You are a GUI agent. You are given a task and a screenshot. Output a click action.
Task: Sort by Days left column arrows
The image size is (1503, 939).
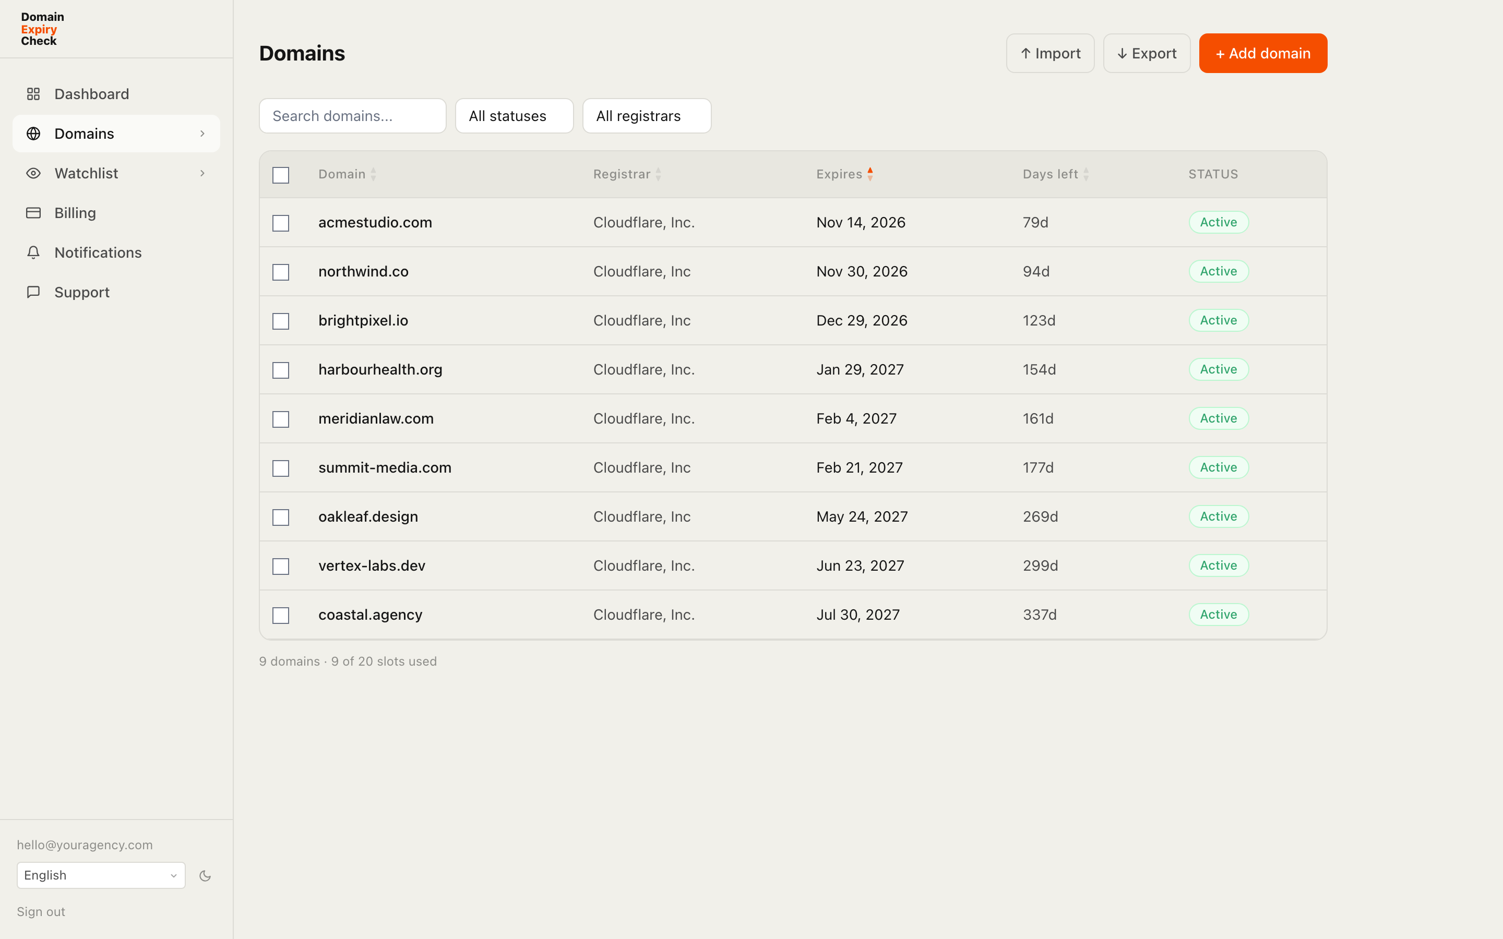coord(1085,175)
